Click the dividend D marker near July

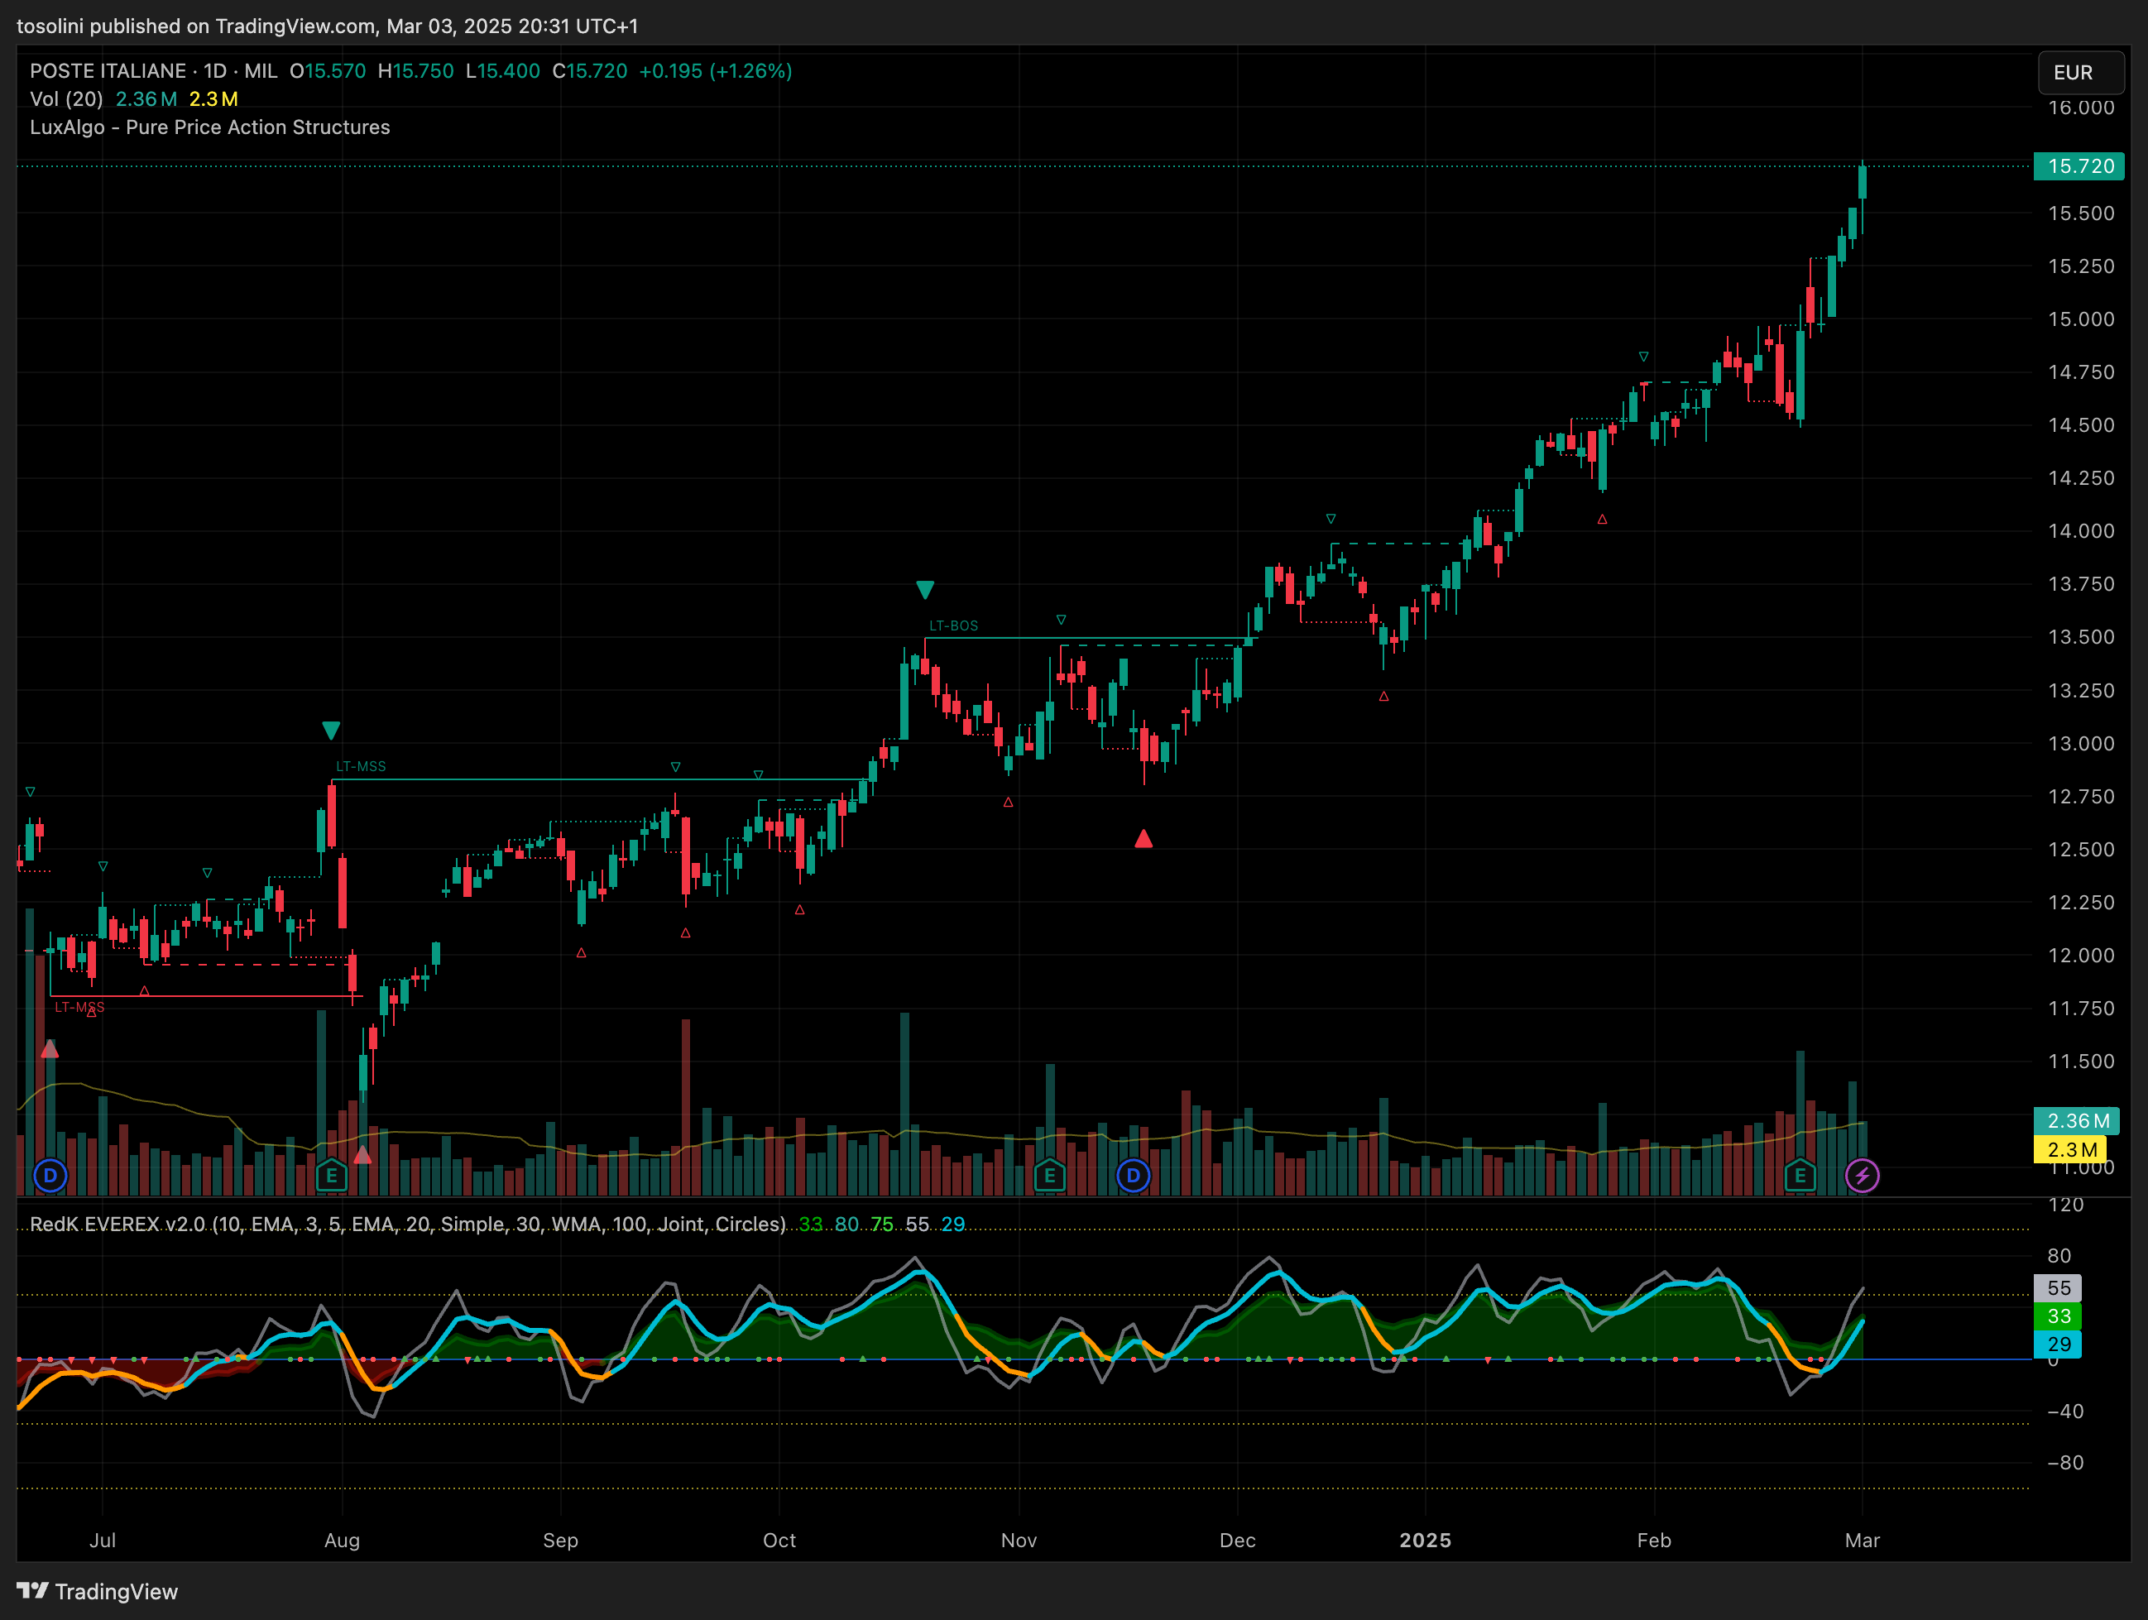point(50,1177)
